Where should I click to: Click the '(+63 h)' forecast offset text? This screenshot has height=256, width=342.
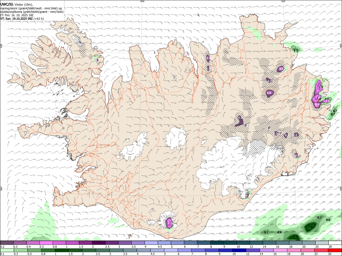(x=38, y=19)
